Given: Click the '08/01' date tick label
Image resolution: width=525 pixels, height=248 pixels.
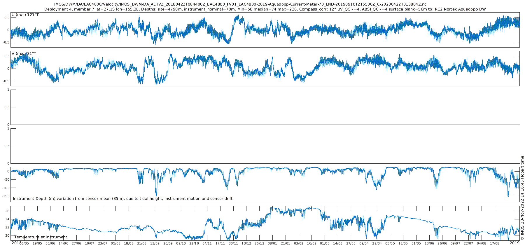Looking at the screenshot, I should pos(272,243).
